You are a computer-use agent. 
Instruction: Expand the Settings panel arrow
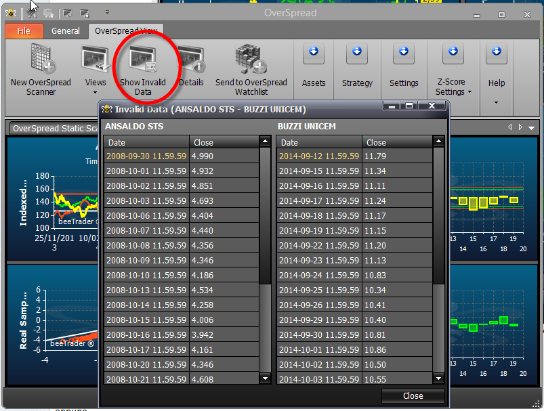point(404,53)
